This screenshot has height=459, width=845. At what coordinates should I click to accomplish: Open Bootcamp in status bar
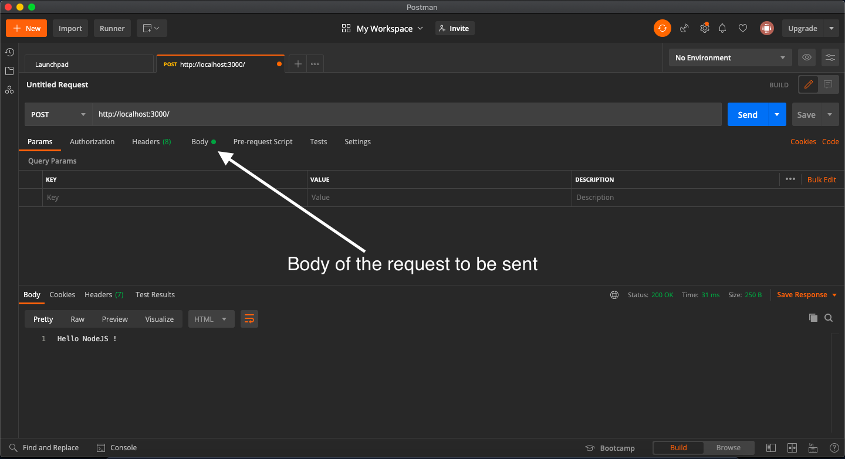pos(610,448)
